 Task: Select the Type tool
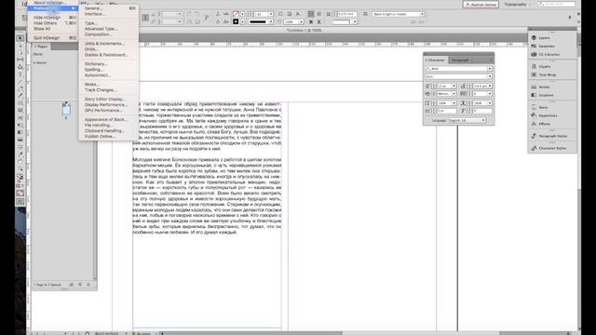[20, 74]
